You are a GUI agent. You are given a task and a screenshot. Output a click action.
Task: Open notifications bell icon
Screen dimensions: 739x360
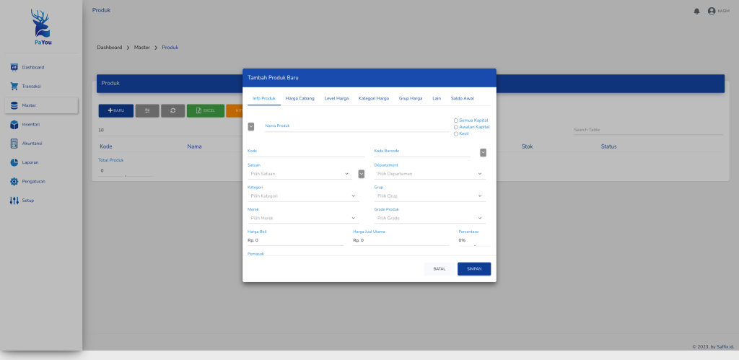point(696,12)
